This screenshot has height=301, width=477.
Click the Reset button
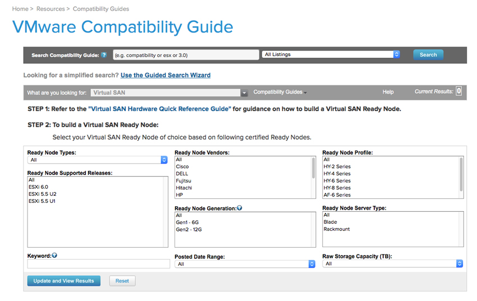pyautogui.click(x=122, y=281)
